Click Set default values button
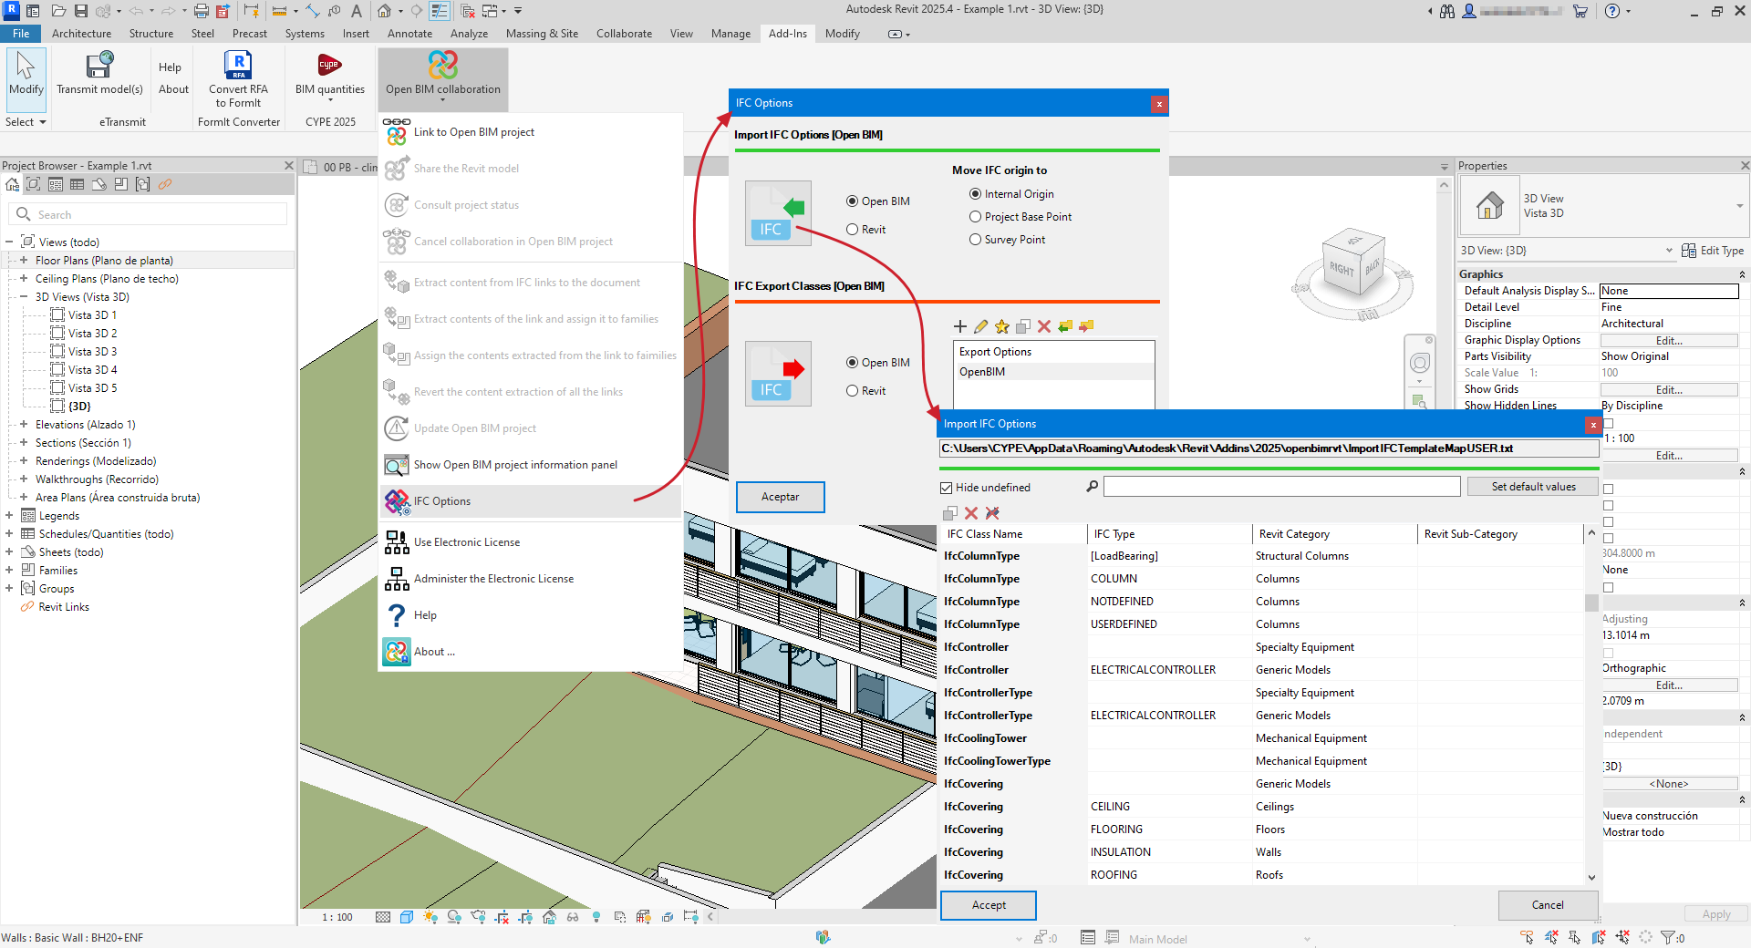 tap(1533, 487)
